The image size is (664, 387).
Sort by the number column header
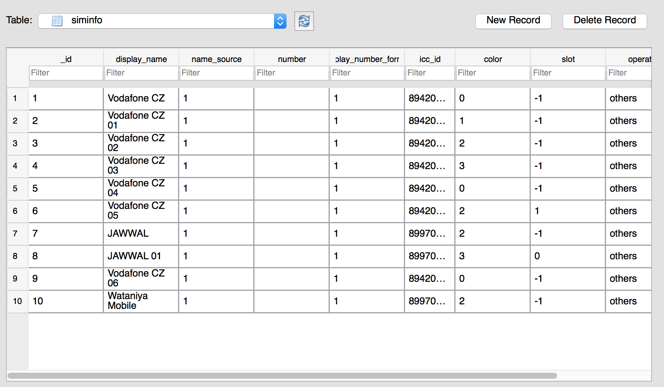[292, 59]
